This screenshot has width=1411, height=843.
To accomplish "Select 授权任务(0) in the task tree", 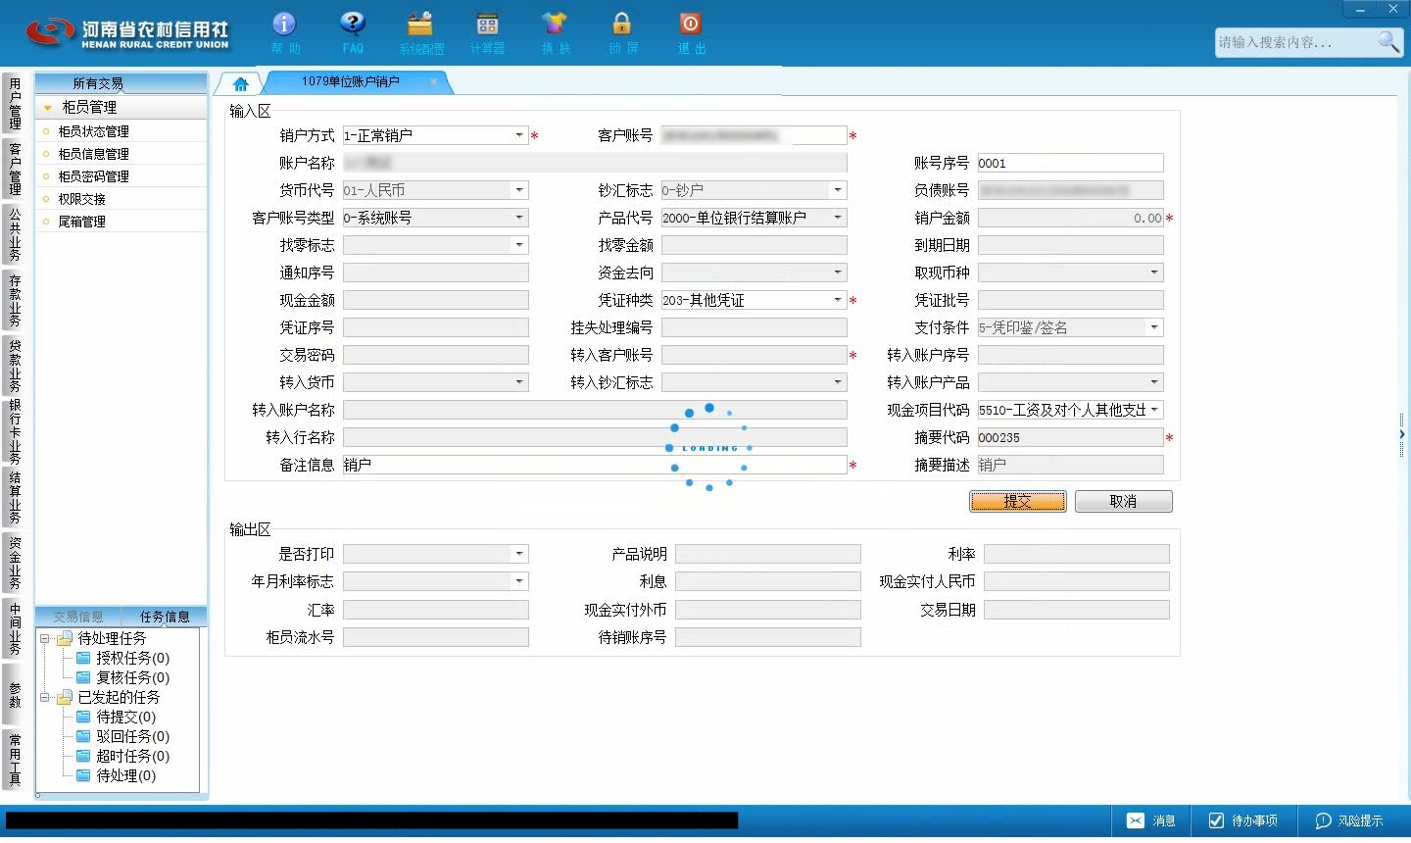I will (x=132, y=658).
